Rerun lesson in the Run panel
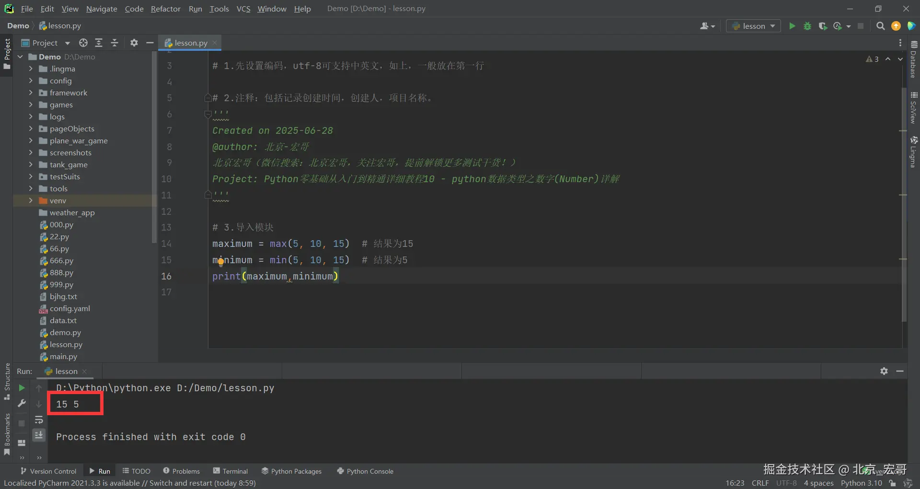Screen dimensions: 920x489 (22, 388)
